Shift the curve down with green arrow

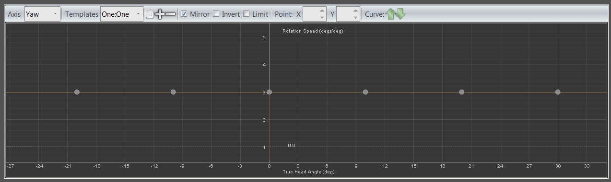pyautogui.click(x=400, y=14)
